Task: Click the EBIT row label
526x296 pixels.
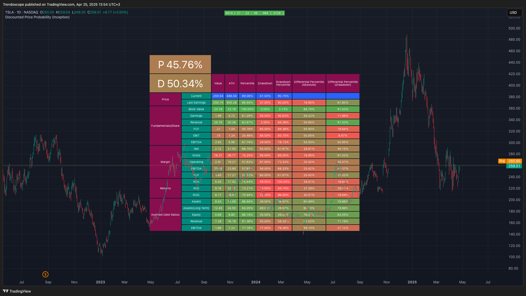Action: (196, 136)
